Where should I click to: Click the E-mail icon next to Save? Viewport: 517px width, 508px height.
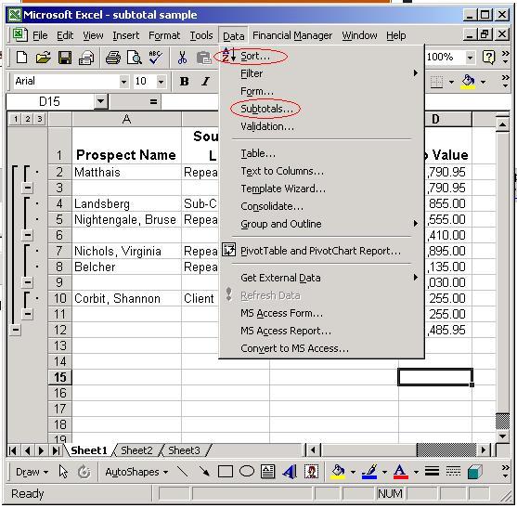pyautogui.click(x=86, y=58)
